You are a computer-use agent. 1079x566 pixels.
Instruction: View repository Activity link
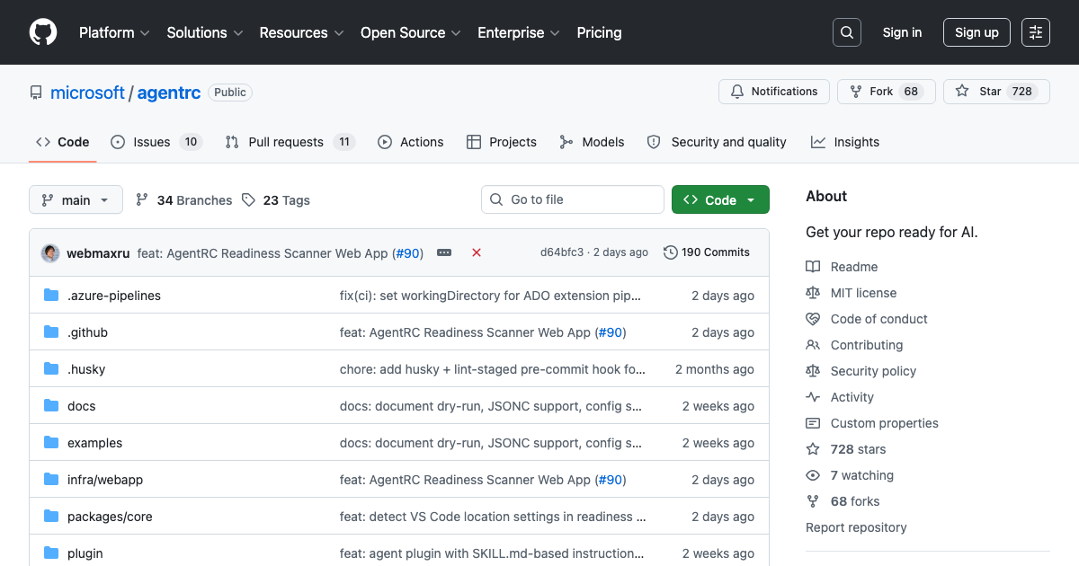coord(840,397)
